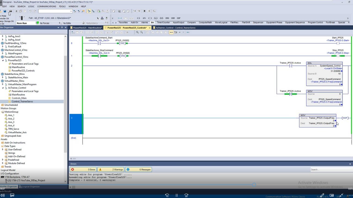Insert examine-off XIO contact instruction
Screen dimensions: 353x198
coord(145,18)
